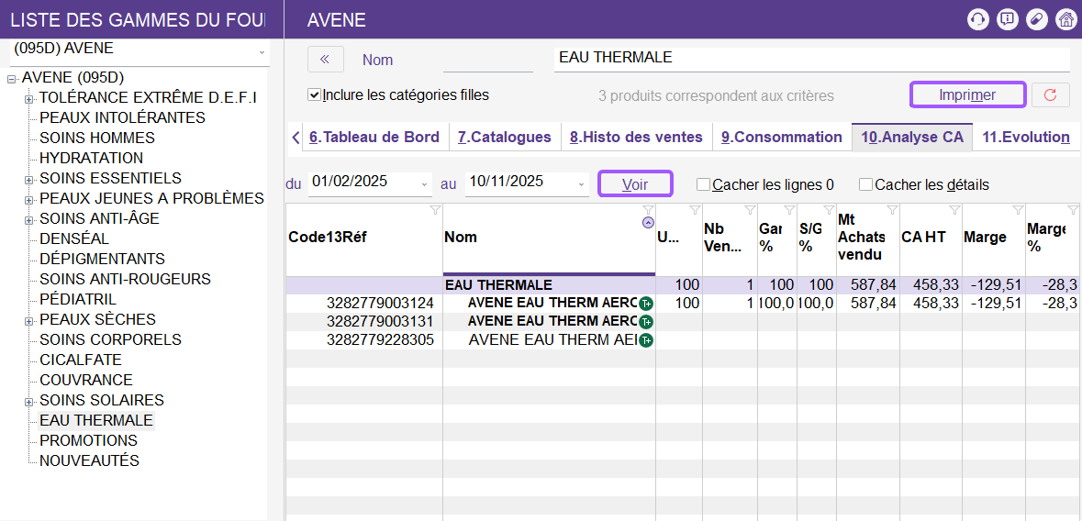Click the double chevron back button
This screenshot has height=521, width=1082.
pyautogui.click(x=325, y=59)
